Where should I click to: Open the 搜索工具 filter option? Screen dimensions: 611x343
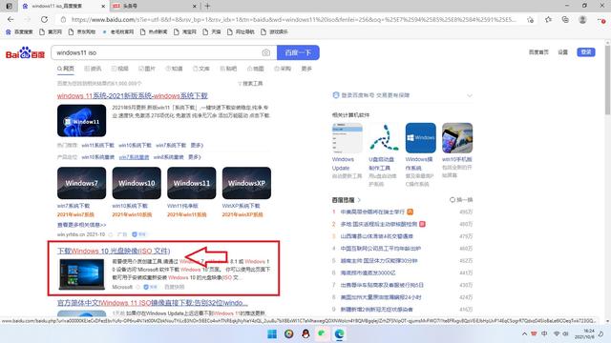(x=250, y=84)
